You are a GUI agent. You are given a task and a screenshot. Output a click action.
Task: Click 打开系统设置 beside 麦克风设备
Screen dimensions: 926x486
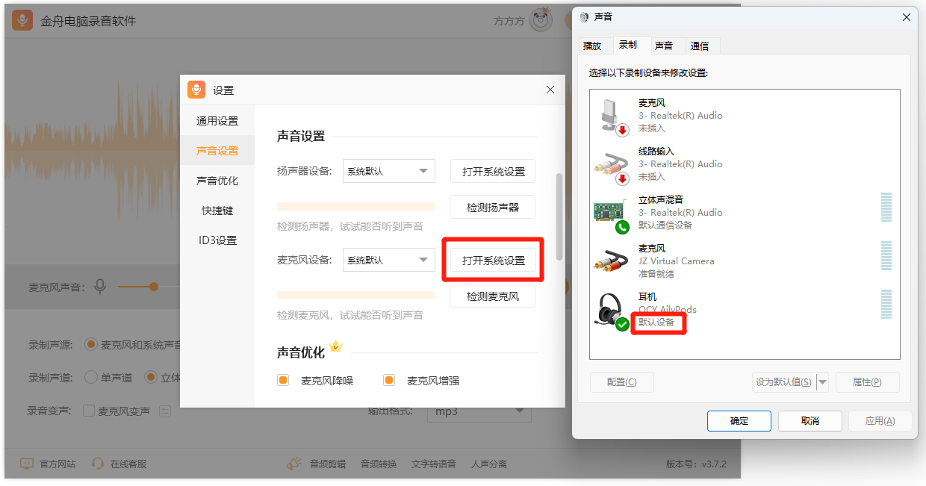click(493, 260)
